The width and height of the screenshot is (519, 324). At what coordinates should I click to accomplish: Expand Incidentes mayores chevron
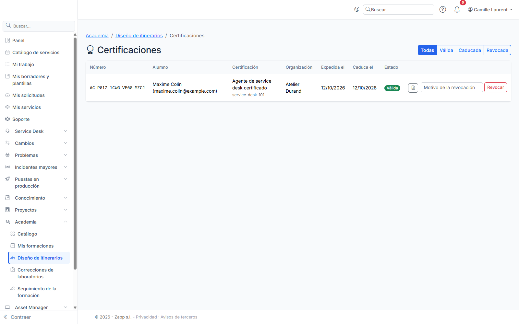tap(66, 167)
